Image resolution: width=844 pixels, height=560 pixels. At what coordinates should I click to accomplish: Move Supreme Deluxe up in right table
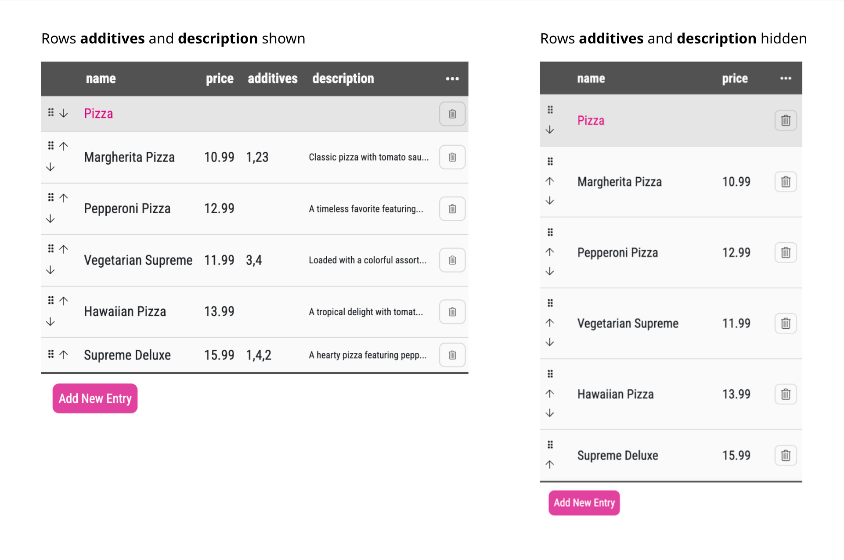(x=550, y=464)
